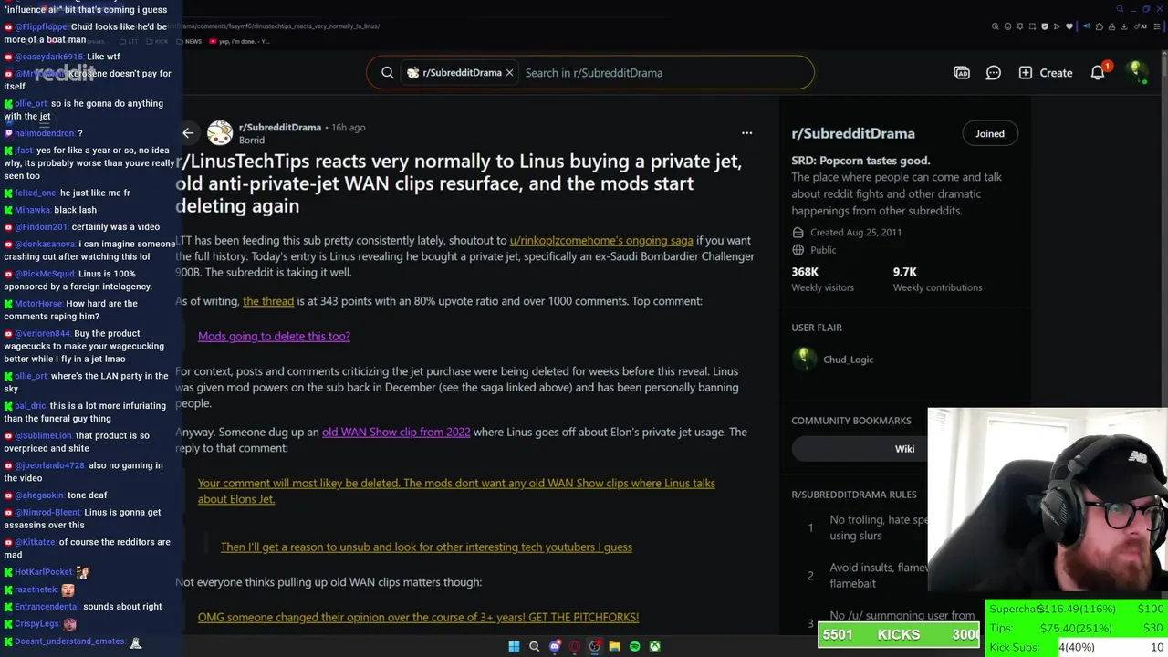Click the 368K Weekly visitors stat
Screen dimensions: 1168x657
tap(822, 279)
